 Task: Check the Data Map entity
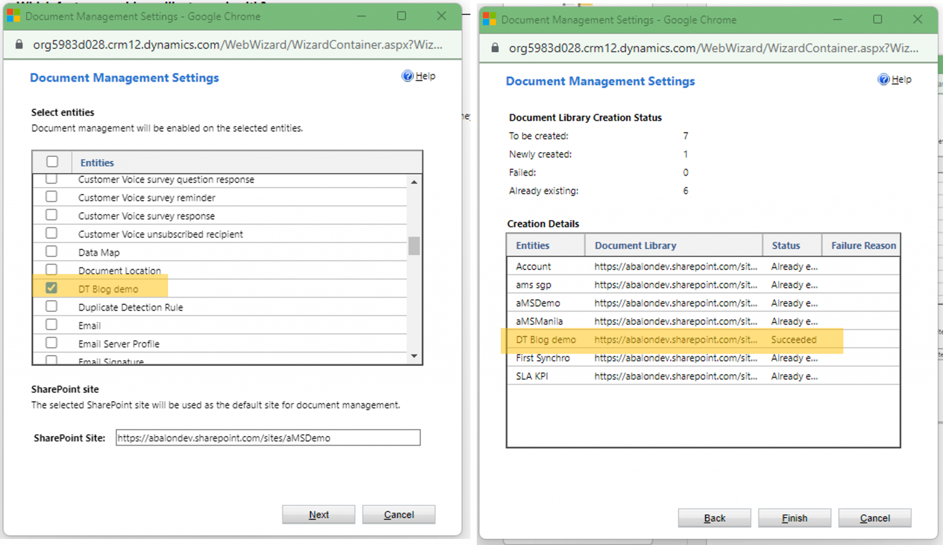pyautogui.click(x=51, y=251)
